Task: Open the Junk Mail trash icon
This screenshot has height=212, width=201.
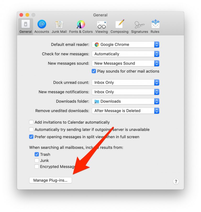Action: (x=59, y=25)
